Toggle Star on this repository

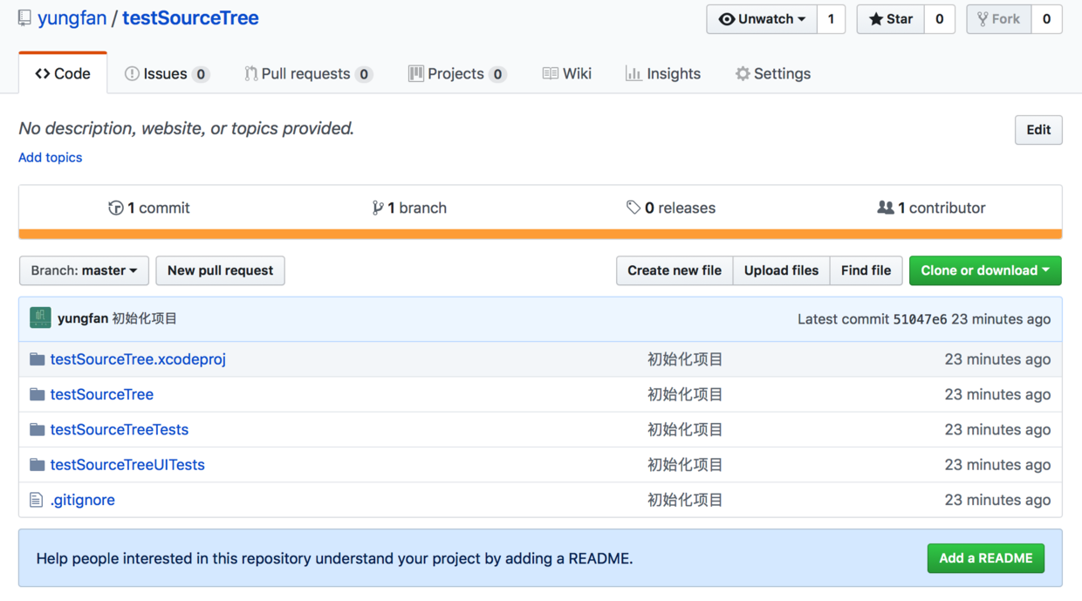890,19
